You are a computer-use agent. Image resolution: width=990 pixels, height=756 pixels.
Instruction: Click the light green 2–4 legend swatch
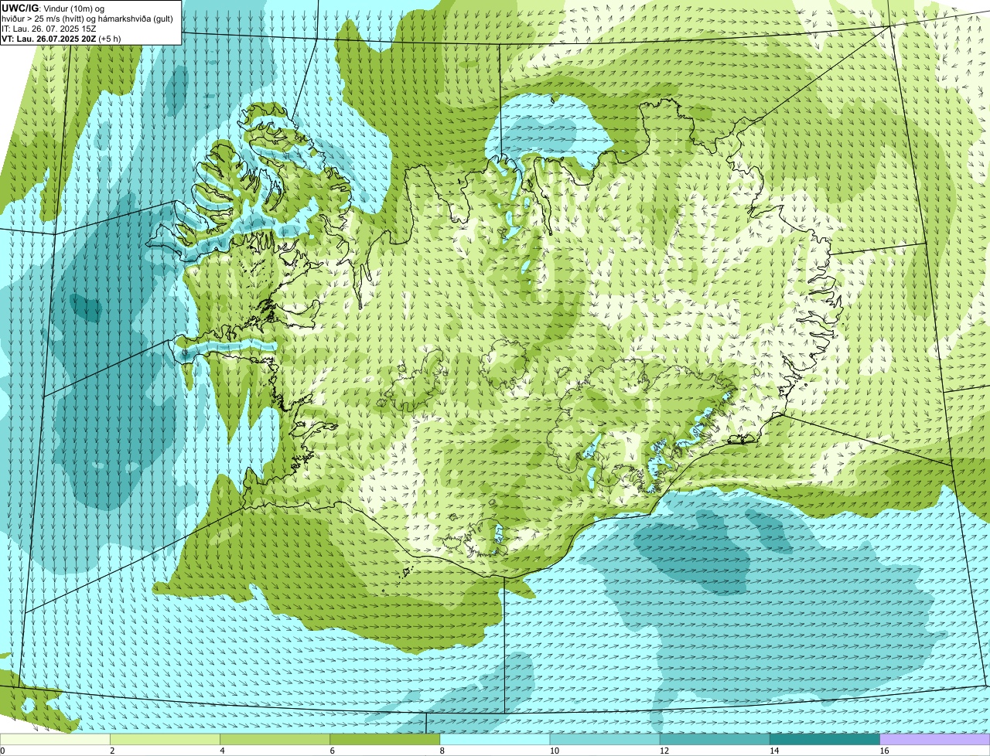(x=166, y=739)
